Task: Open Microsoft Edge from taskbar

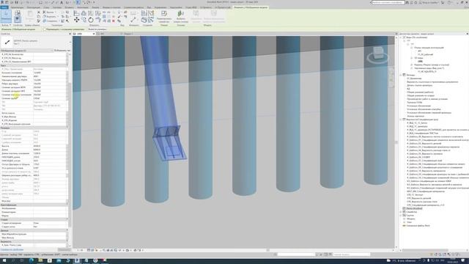Action: (32, 261)
